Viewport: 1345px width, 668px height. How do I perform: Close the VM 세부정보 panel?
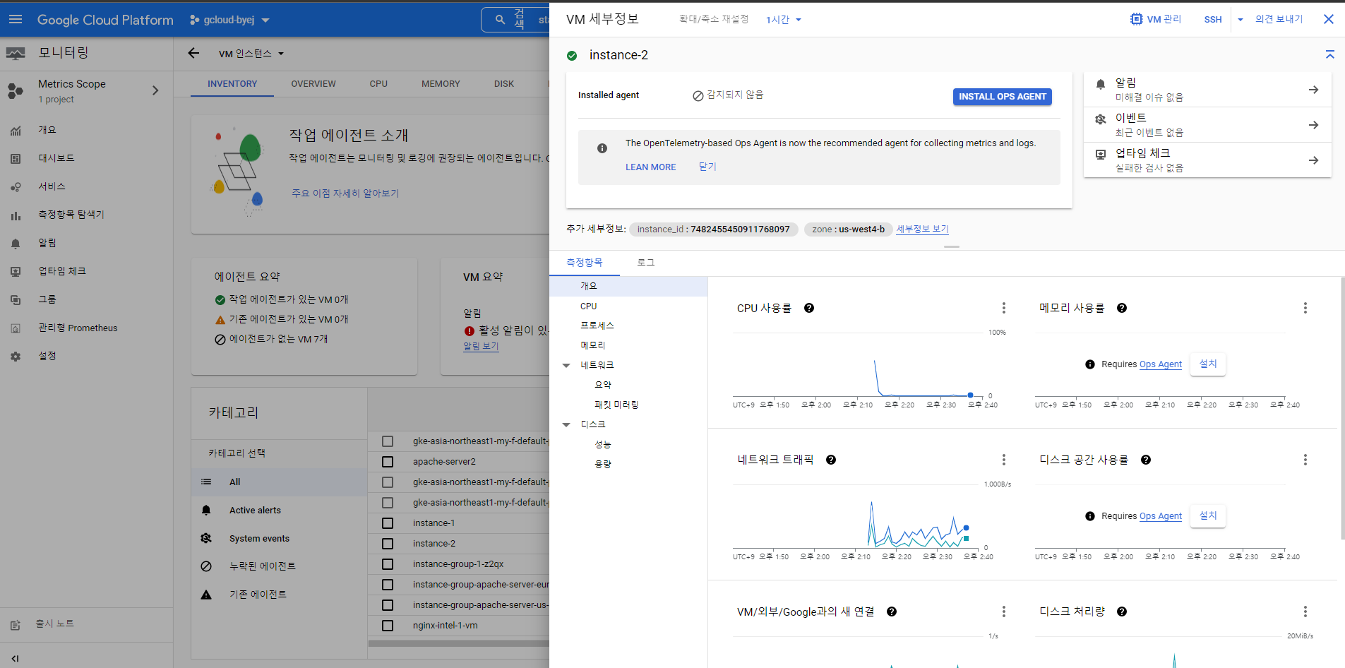coord(1328,19)
